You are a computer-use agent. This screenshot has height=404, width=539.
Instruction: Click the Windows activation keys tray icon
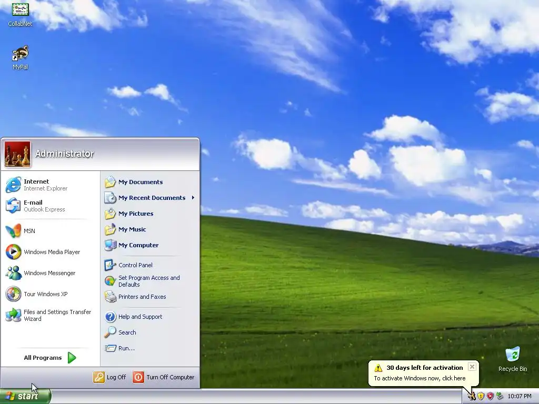[472, 397]
